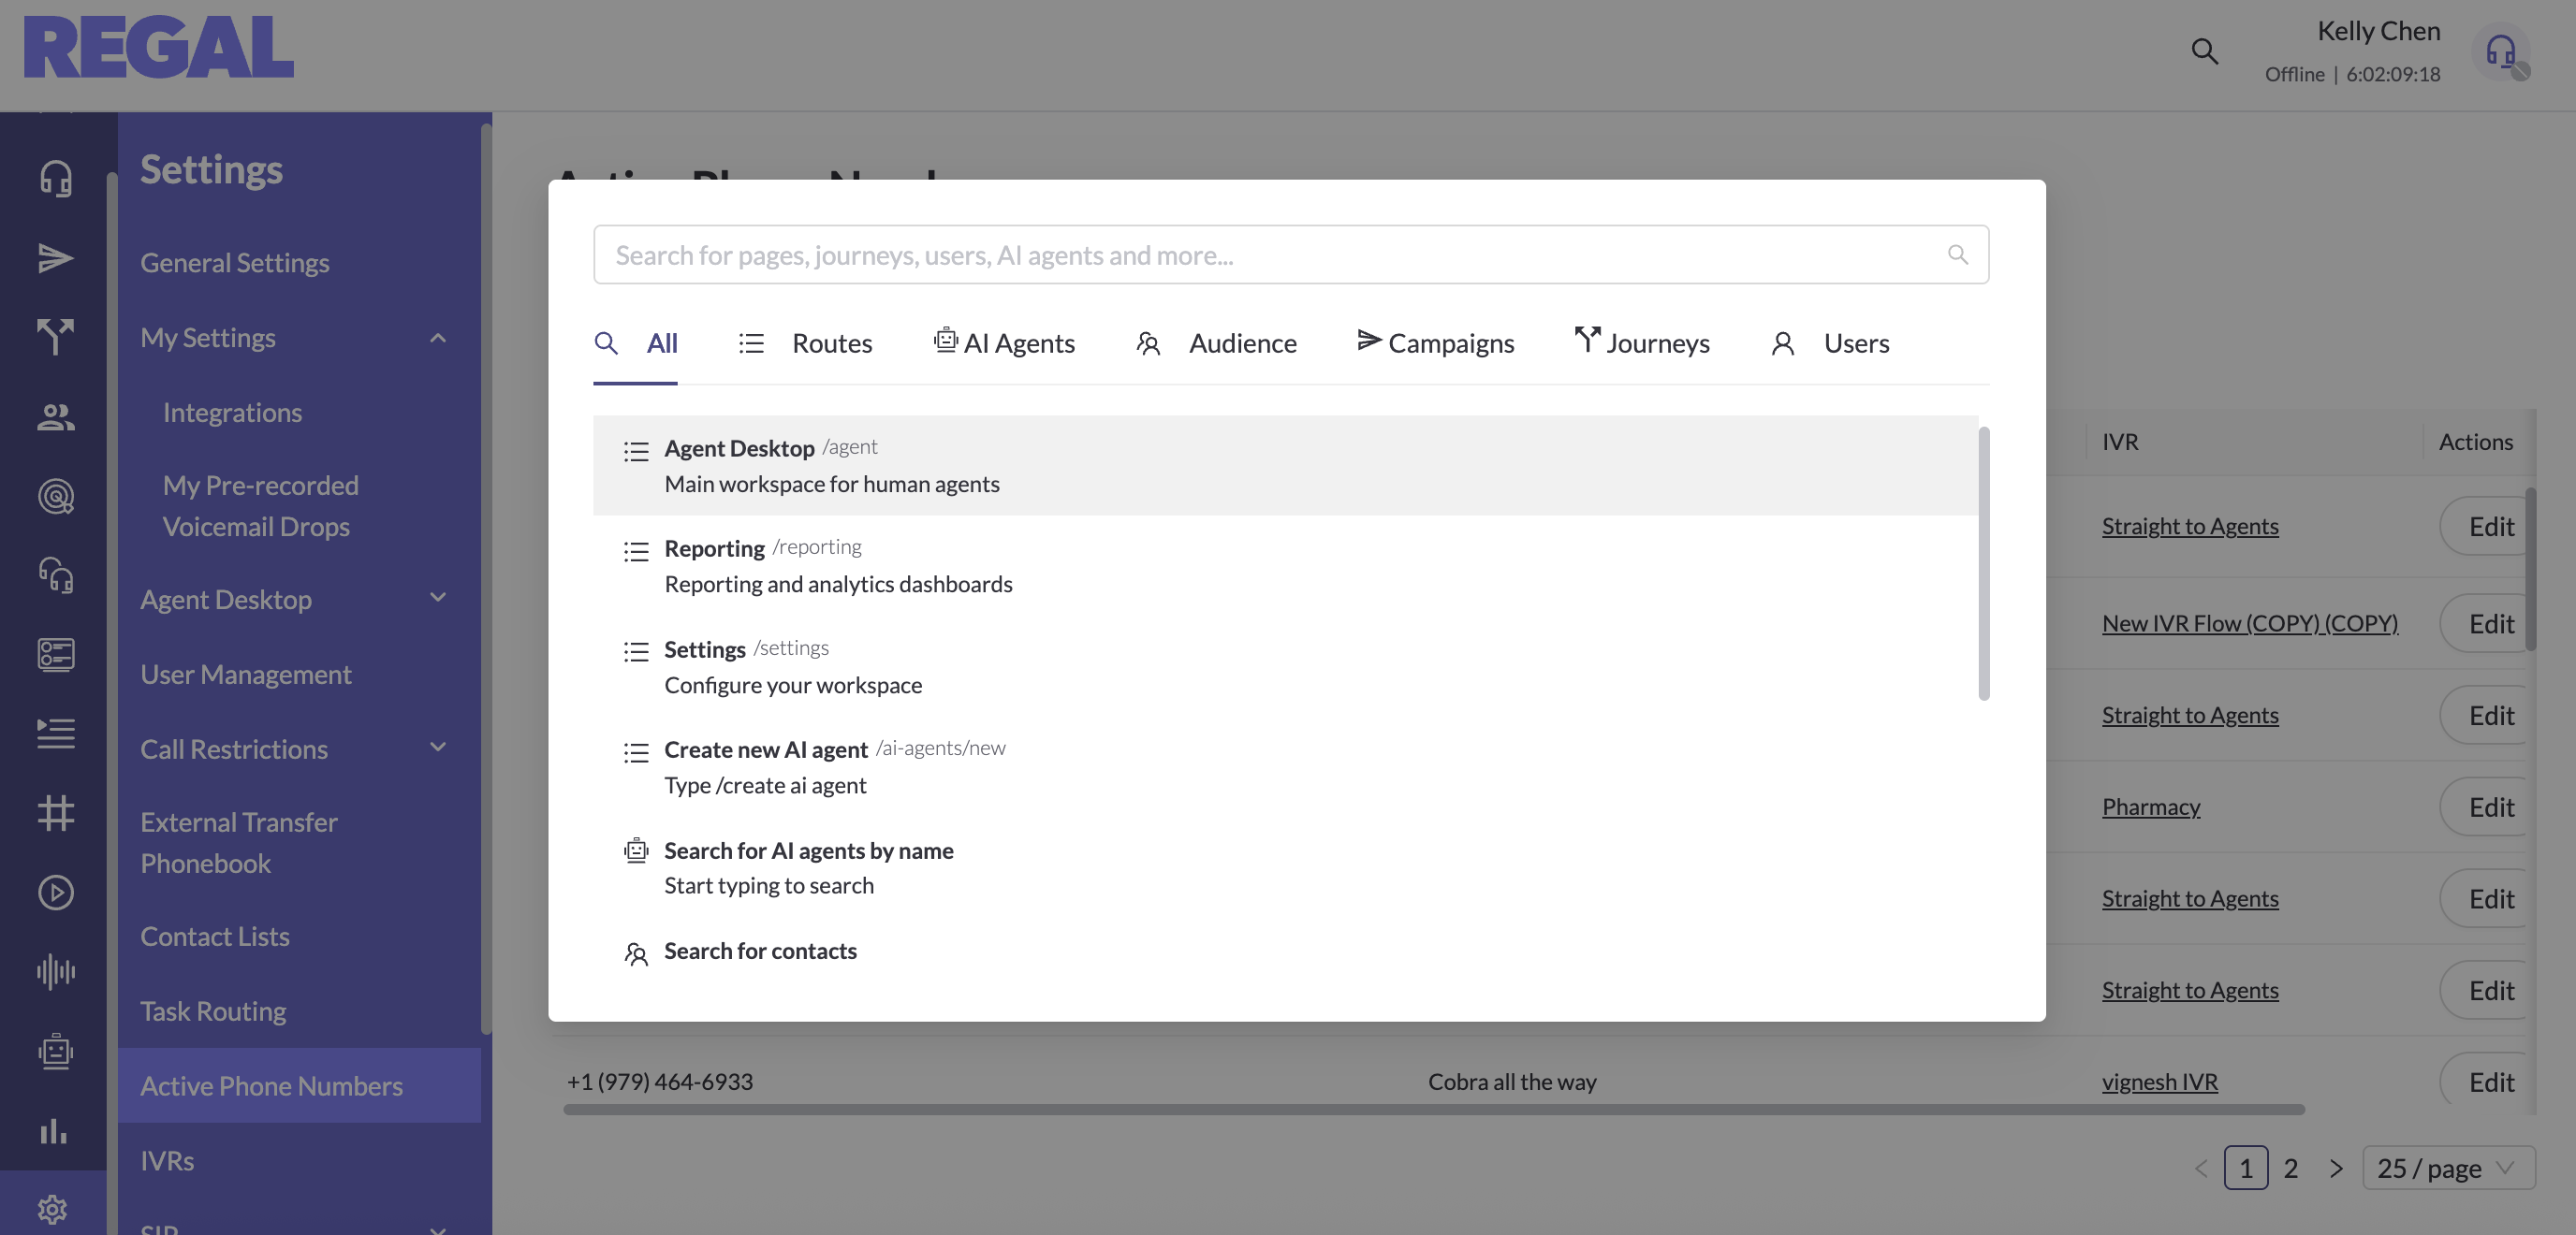Viewport: 2576px width, 1235px height.
Task: Open the bar chart reporting sidebar icon
Action: pyautogui.click(x=54, y=1130)
